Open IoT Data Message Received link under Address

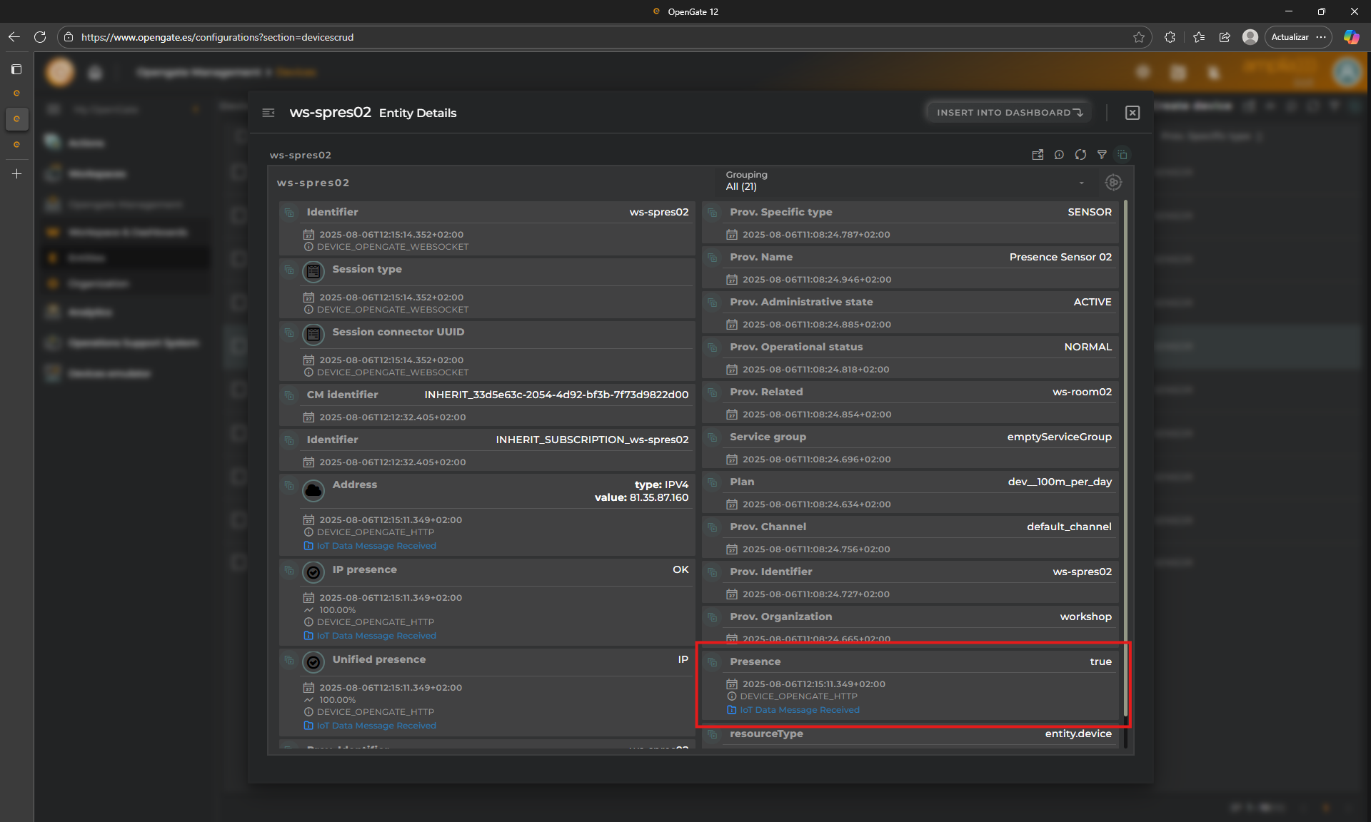point(376,546)
